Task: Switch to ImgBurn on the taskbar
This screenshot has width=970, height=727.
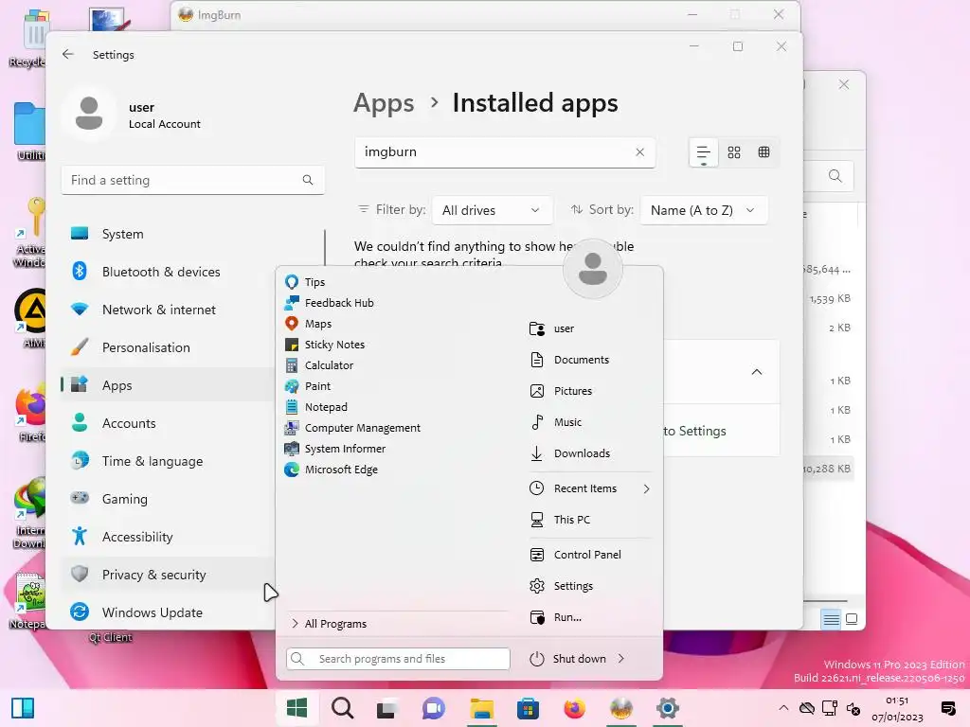Action: tap(621, 708)
